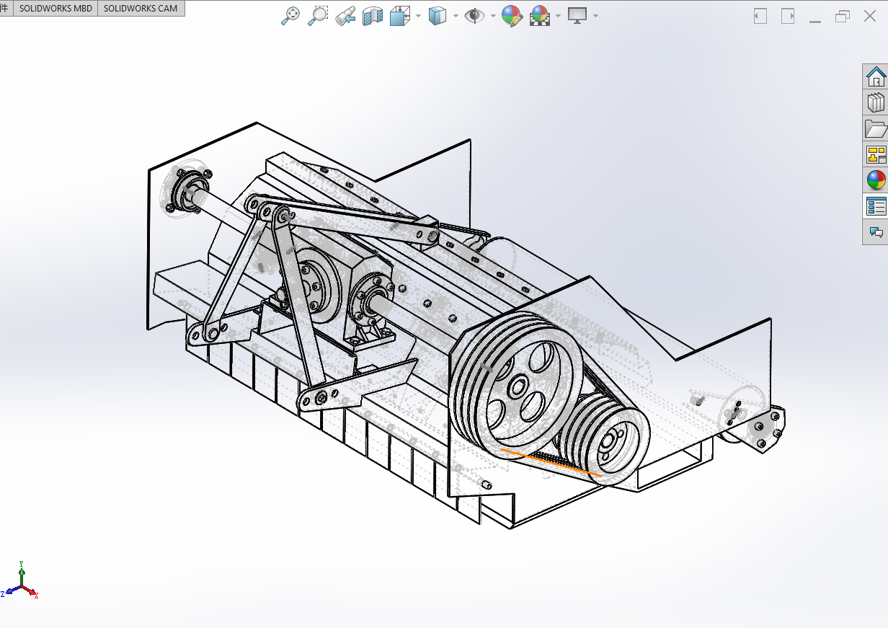The image size is (888, 628).
Task: Click the Apply Scene icon
Action: tap(540, 16)
